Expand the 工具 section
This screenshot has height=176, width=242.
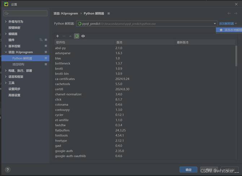6,83
